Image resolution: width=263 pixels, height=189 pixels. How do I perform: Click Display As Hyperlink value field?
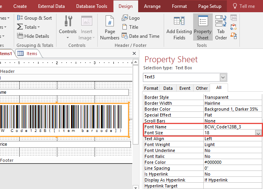click(x=232, y=180)
